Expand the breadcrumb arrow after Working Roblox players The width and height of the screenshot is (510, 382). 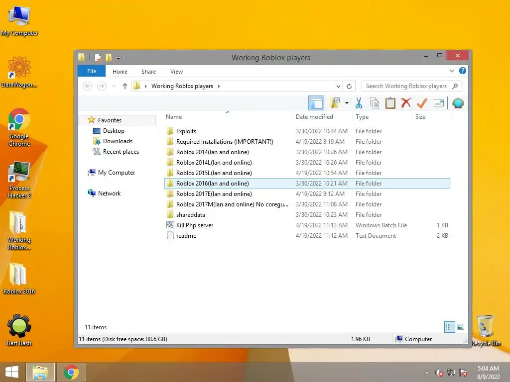(x=219, y=86)
